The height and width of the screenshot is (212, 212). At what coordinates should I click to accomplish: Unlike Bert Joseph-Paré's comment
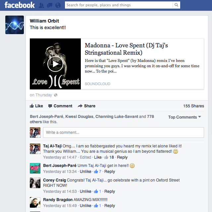(85, 172)
